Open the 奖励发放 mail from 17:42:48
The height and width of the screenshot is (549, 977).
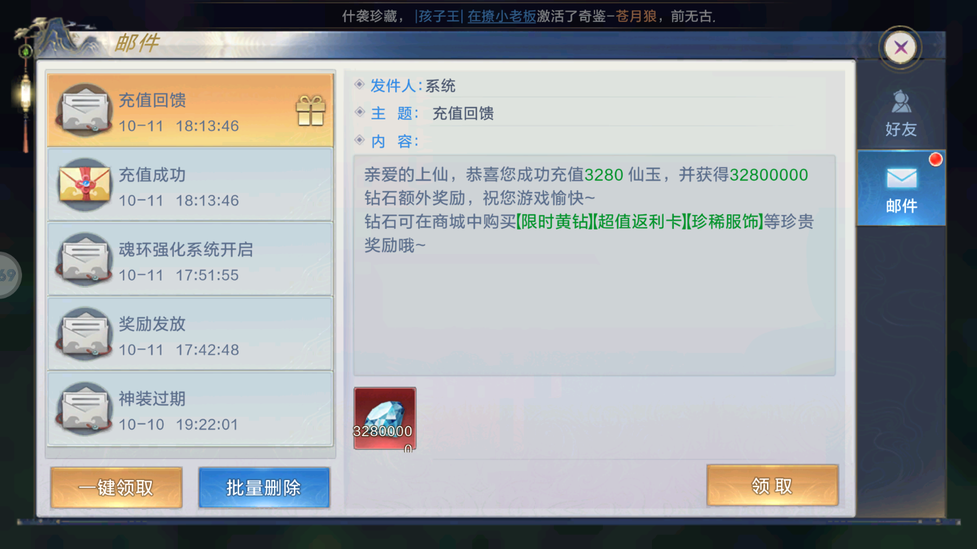coord(191,334)
